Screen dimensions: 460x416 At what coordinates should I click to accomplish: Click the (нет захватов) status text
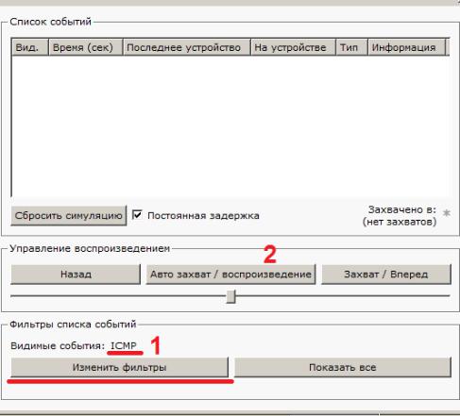(400, 222)
